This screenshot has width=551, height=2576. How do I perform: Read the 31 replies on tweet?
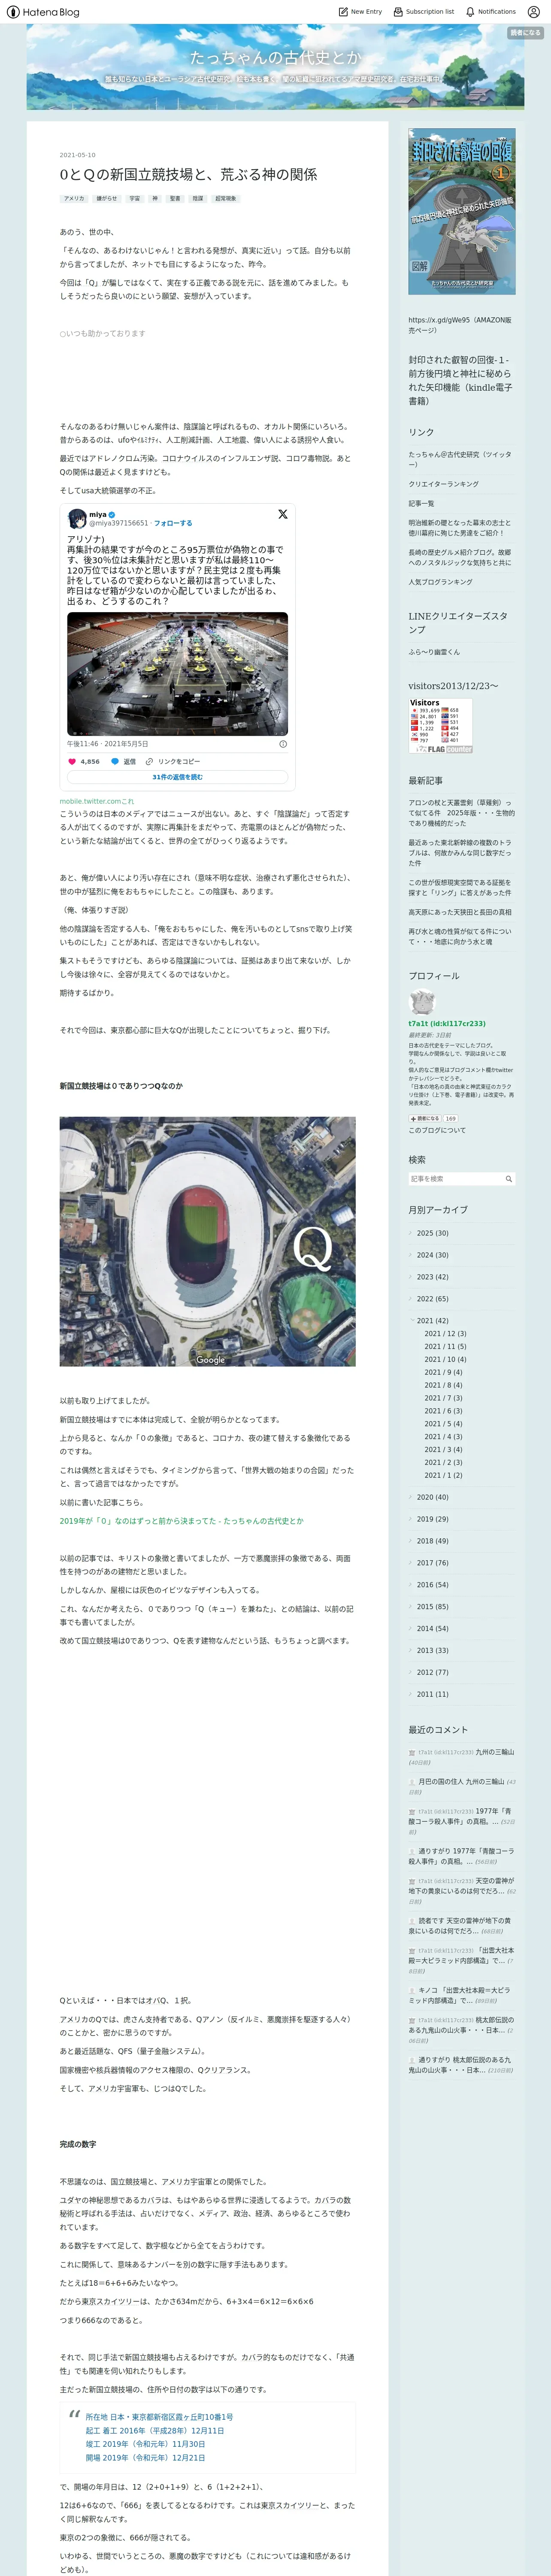tap(177, 777)
